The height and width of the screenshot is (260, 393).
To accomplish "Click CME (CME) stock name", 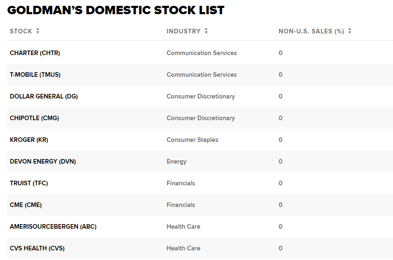I will click(x=26, y=205).
